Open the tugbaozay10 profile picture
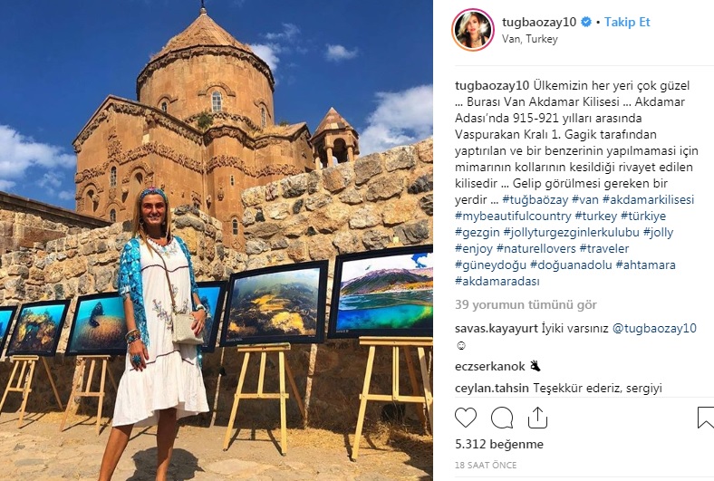Screen dimensions: 714x481 click(x=473, y=30)
